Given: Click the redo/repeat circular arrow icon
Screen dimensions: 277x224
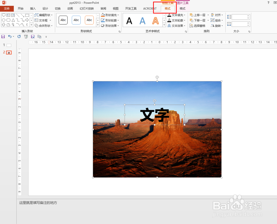Looking at the screenshot, I should 19,36.
